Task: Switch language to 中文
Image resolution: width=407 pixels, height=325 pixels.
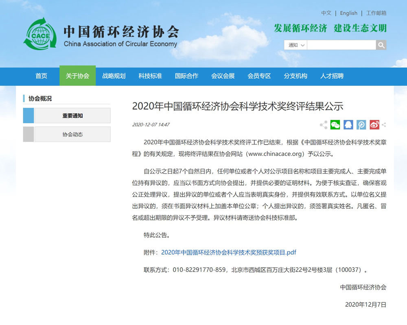Action: click(326, 13)
